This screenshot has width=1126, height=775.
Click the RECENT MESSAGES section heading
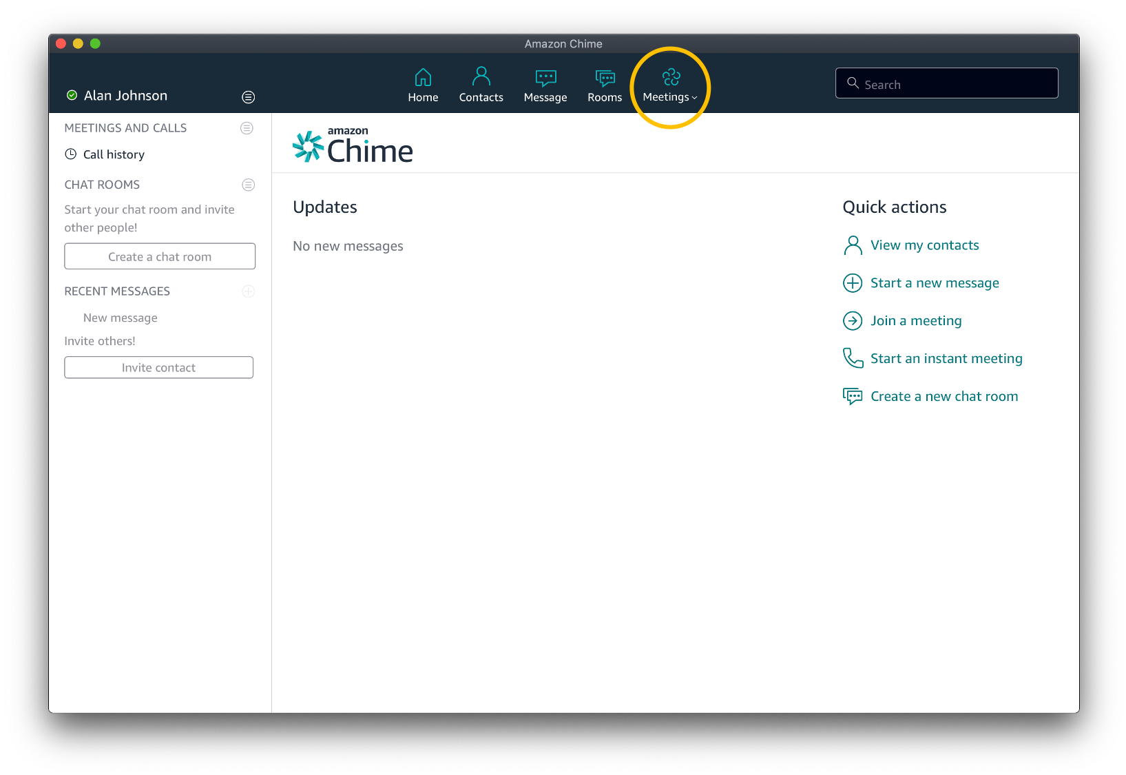(x=117, y=291)
